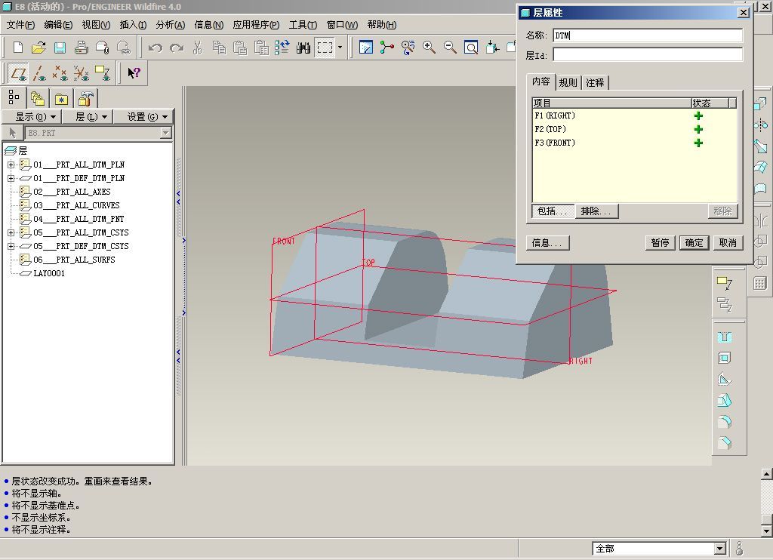Toggle status plus of F2 (TOP)

click(x=698, y=129)
